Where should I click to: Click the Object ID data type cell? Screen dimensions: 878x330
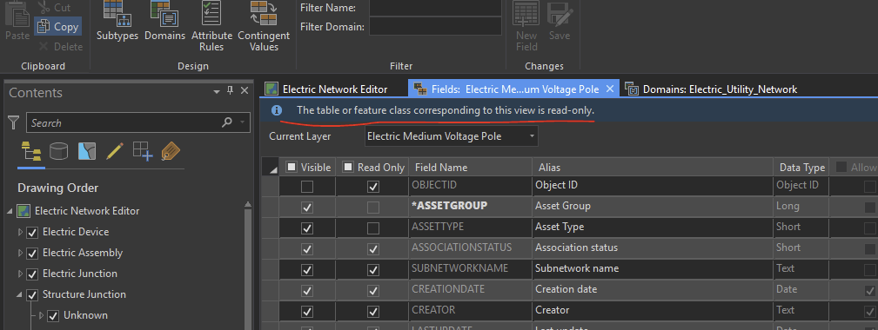pyautogui.click(x=801, y=185)
